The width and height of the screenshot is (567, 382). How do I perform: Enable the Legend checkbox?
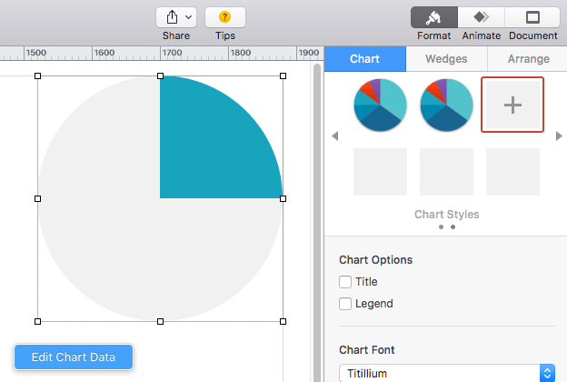coord(345,304)
